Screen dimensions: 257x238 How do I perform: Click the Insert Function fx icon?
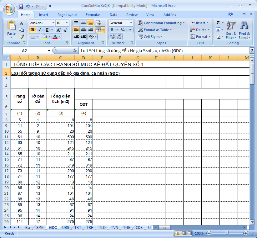(x=75, y=50)
